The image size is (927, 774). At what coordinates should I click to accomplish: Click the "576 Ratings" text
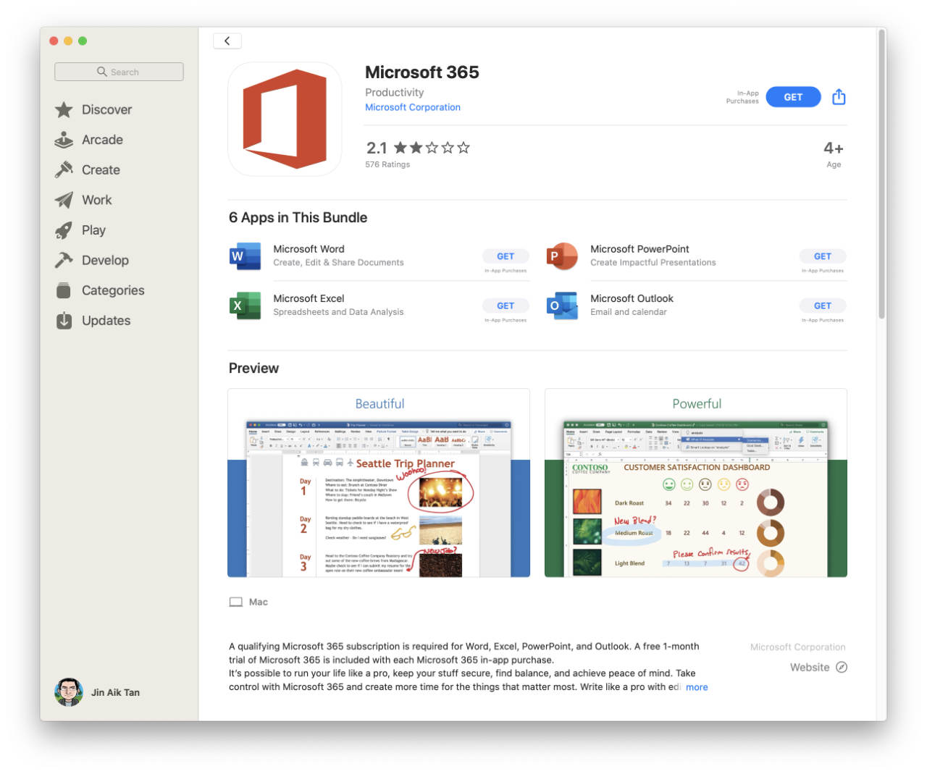[387, 164]
